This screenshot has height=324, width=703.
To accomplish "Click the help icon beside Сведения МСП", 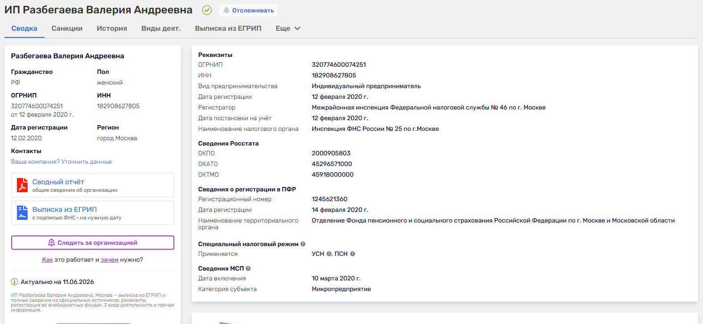I will pyautogui.click(x=248, y=268).
